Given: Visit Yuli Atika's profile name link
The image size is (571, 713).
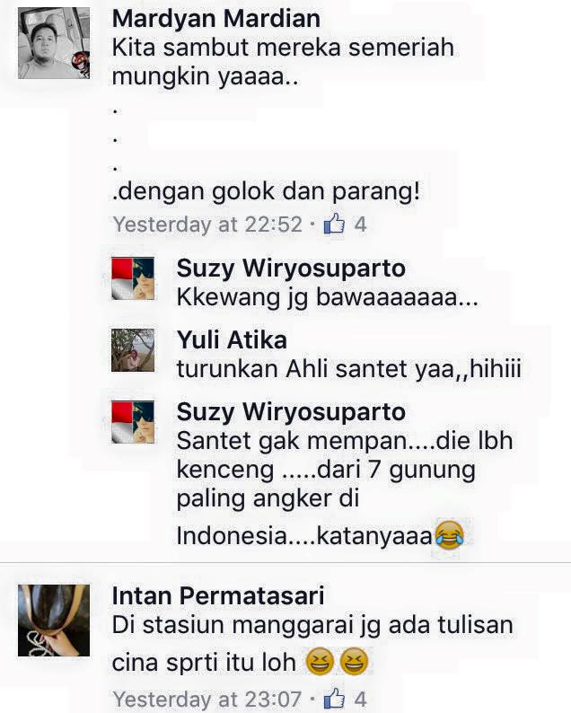Looking at the screenshot, I should pos(232,340).
